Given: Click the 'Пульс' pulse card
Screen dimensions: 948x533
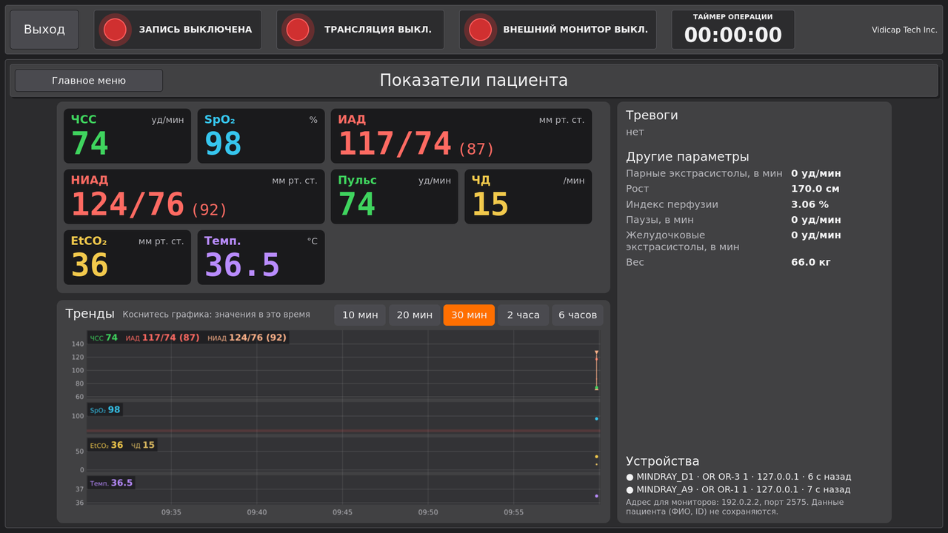Looking at the screenshot, I should (x=395, y=197).
